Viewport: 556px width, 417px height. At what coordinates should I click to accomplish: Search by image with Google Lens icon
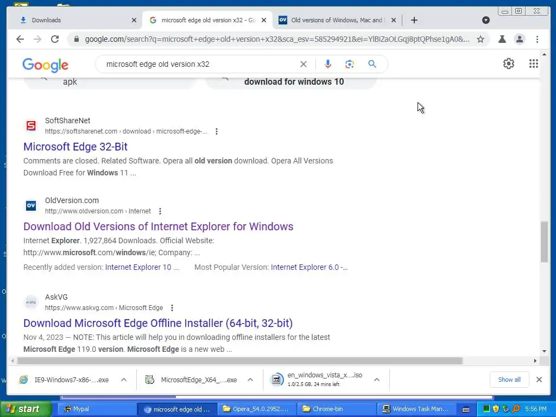350,64
